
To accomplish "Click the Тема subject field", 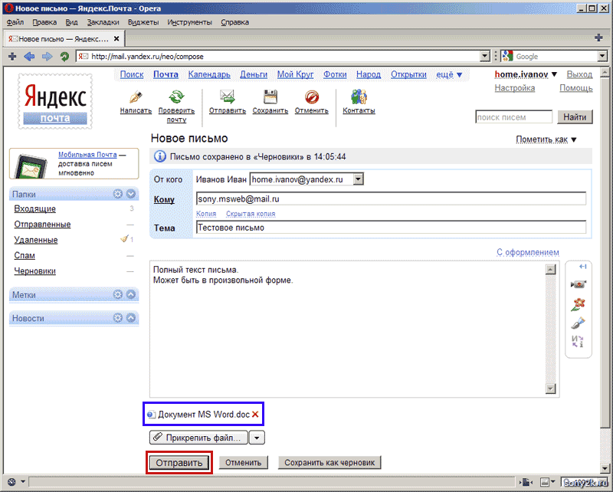I will 391,228.
